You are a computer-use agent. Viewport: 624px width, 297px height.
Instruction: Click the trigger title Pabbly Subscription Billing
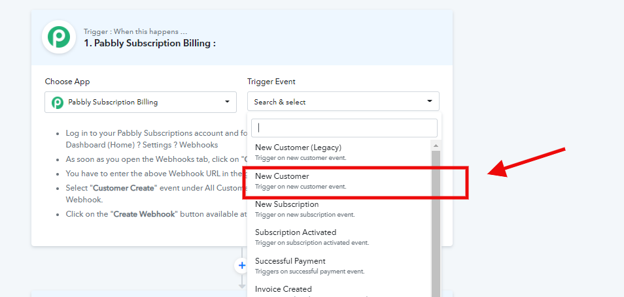[x=150, y=43]
